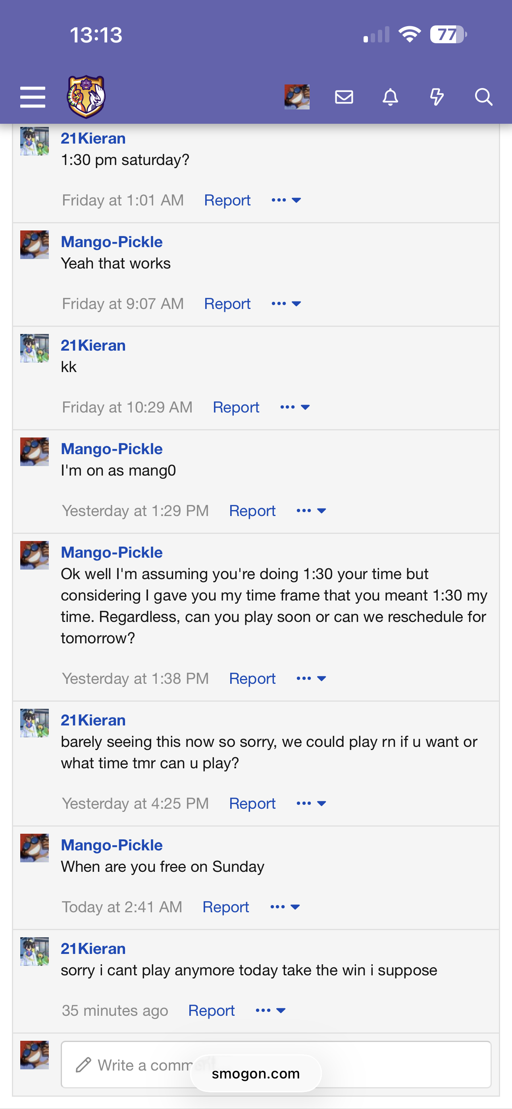The image size is (512, 1109).
Task: Open more options for "take the win" comment
Action: (x=270, y=1010)
